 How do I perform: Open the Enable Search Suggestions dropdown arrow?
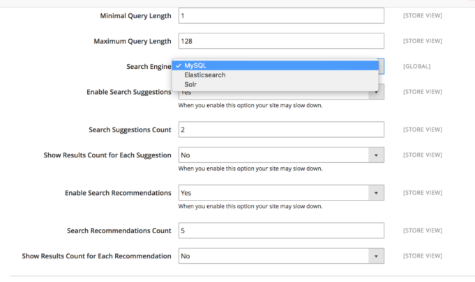(x=376, y=93)
